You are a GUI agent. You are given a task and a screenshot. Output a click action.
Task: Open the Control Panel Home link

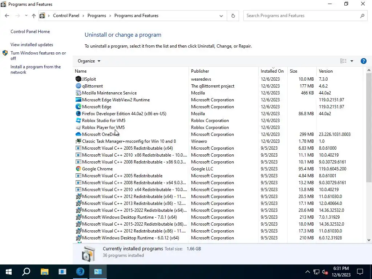[30, 32]
